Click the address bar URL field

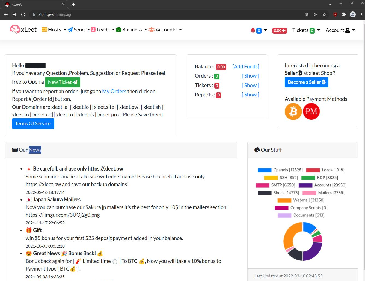[167, 14]
